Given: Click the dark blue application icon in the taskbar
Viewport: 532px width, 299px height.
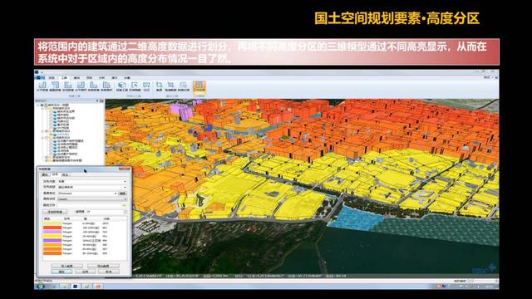Looking at the screenshot, I should (76, 286).
